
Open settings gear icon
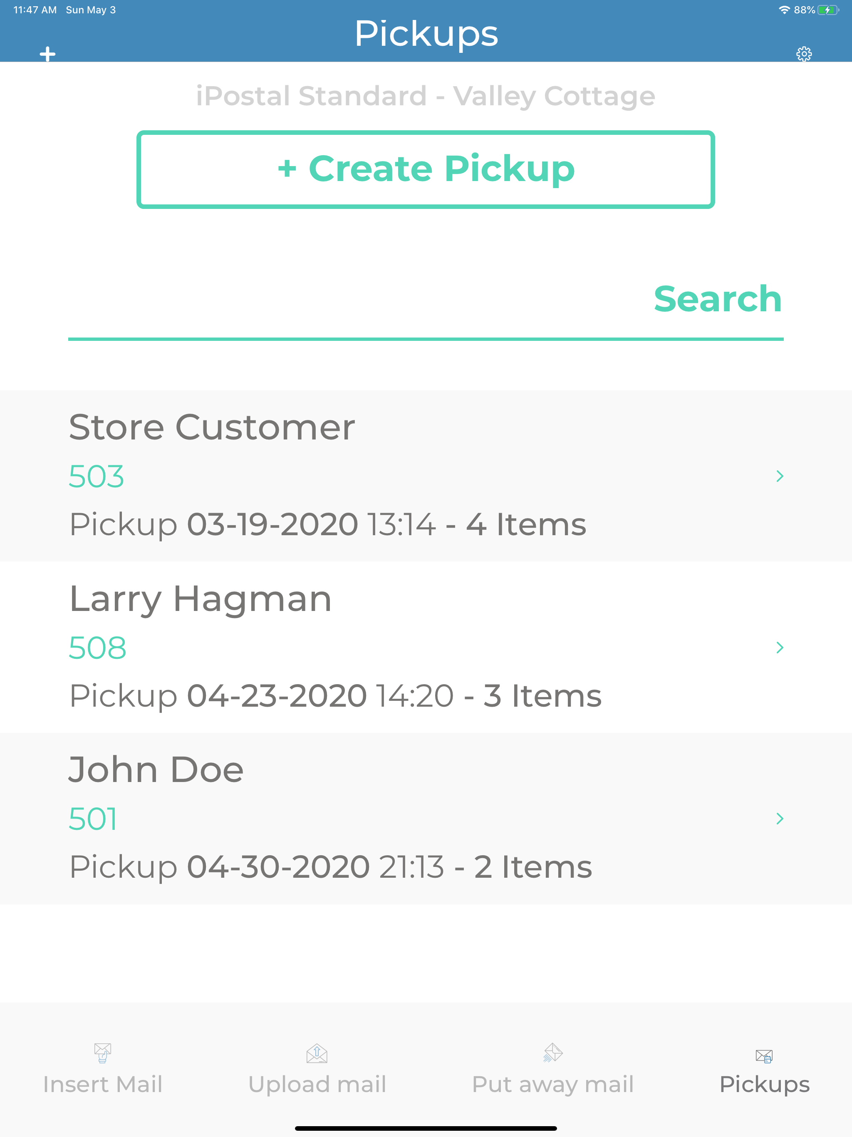coord(804,54)
